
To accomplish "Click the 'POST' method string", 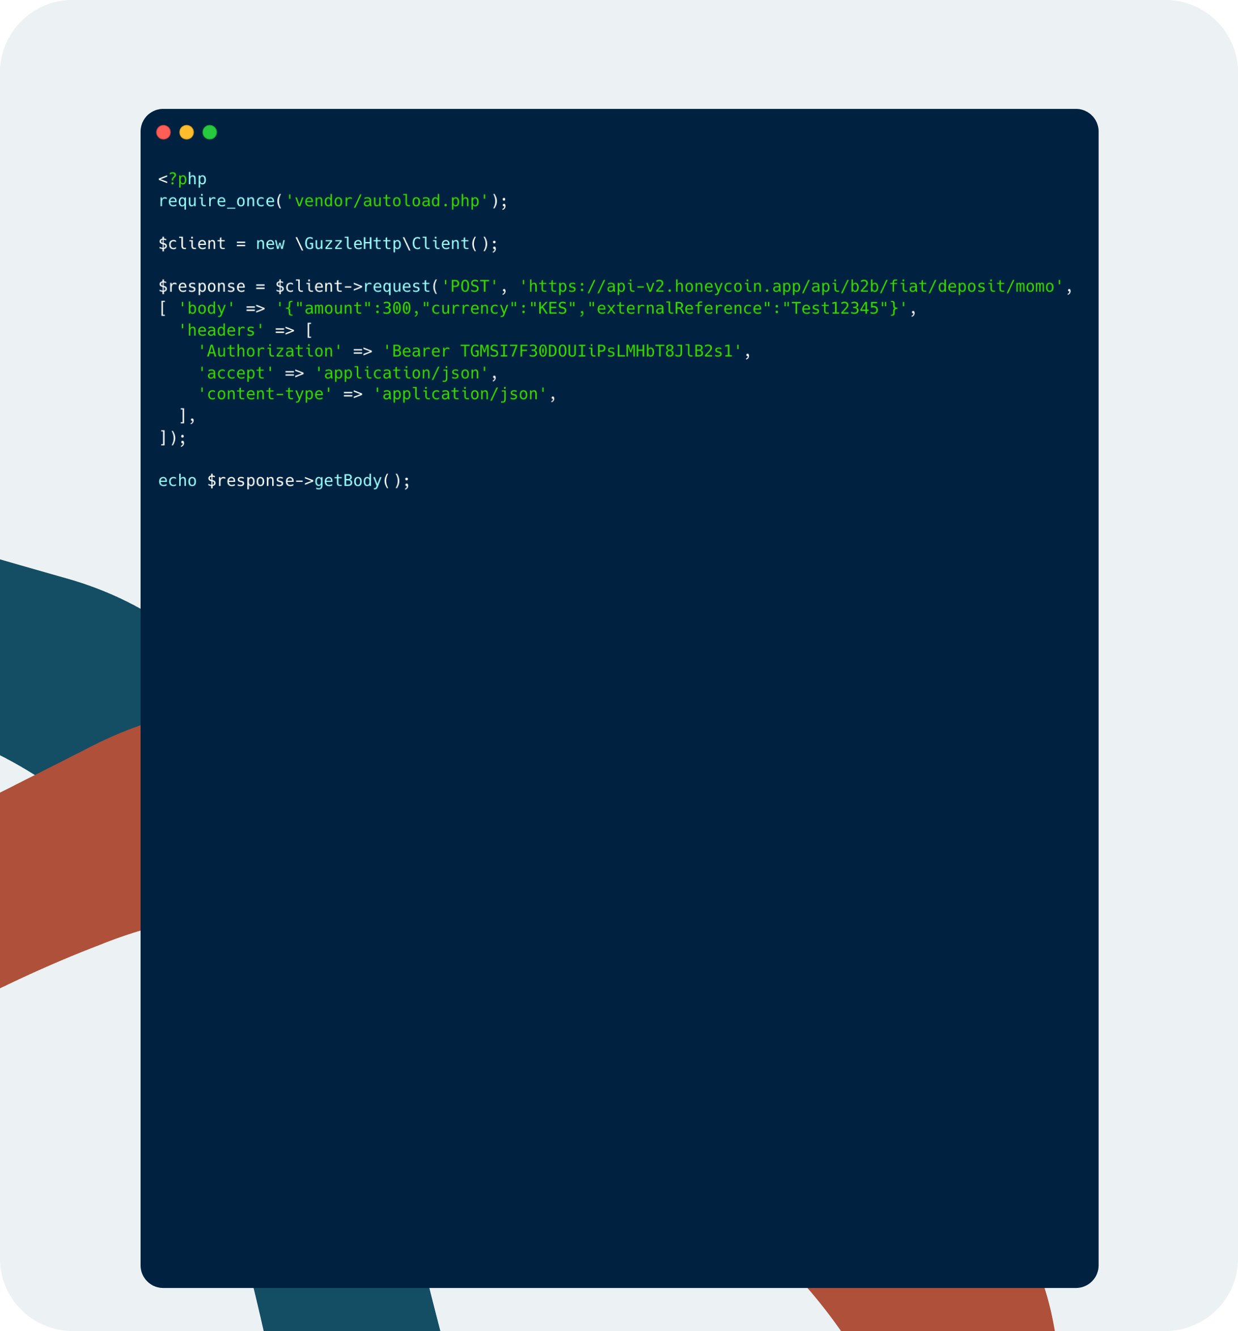I will click(470, 287).
